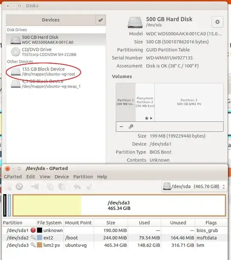Select CD/DVD Drive TSSTcorp in Devices list
This screenshot has width=231, height=260.
tap(56, 52)
